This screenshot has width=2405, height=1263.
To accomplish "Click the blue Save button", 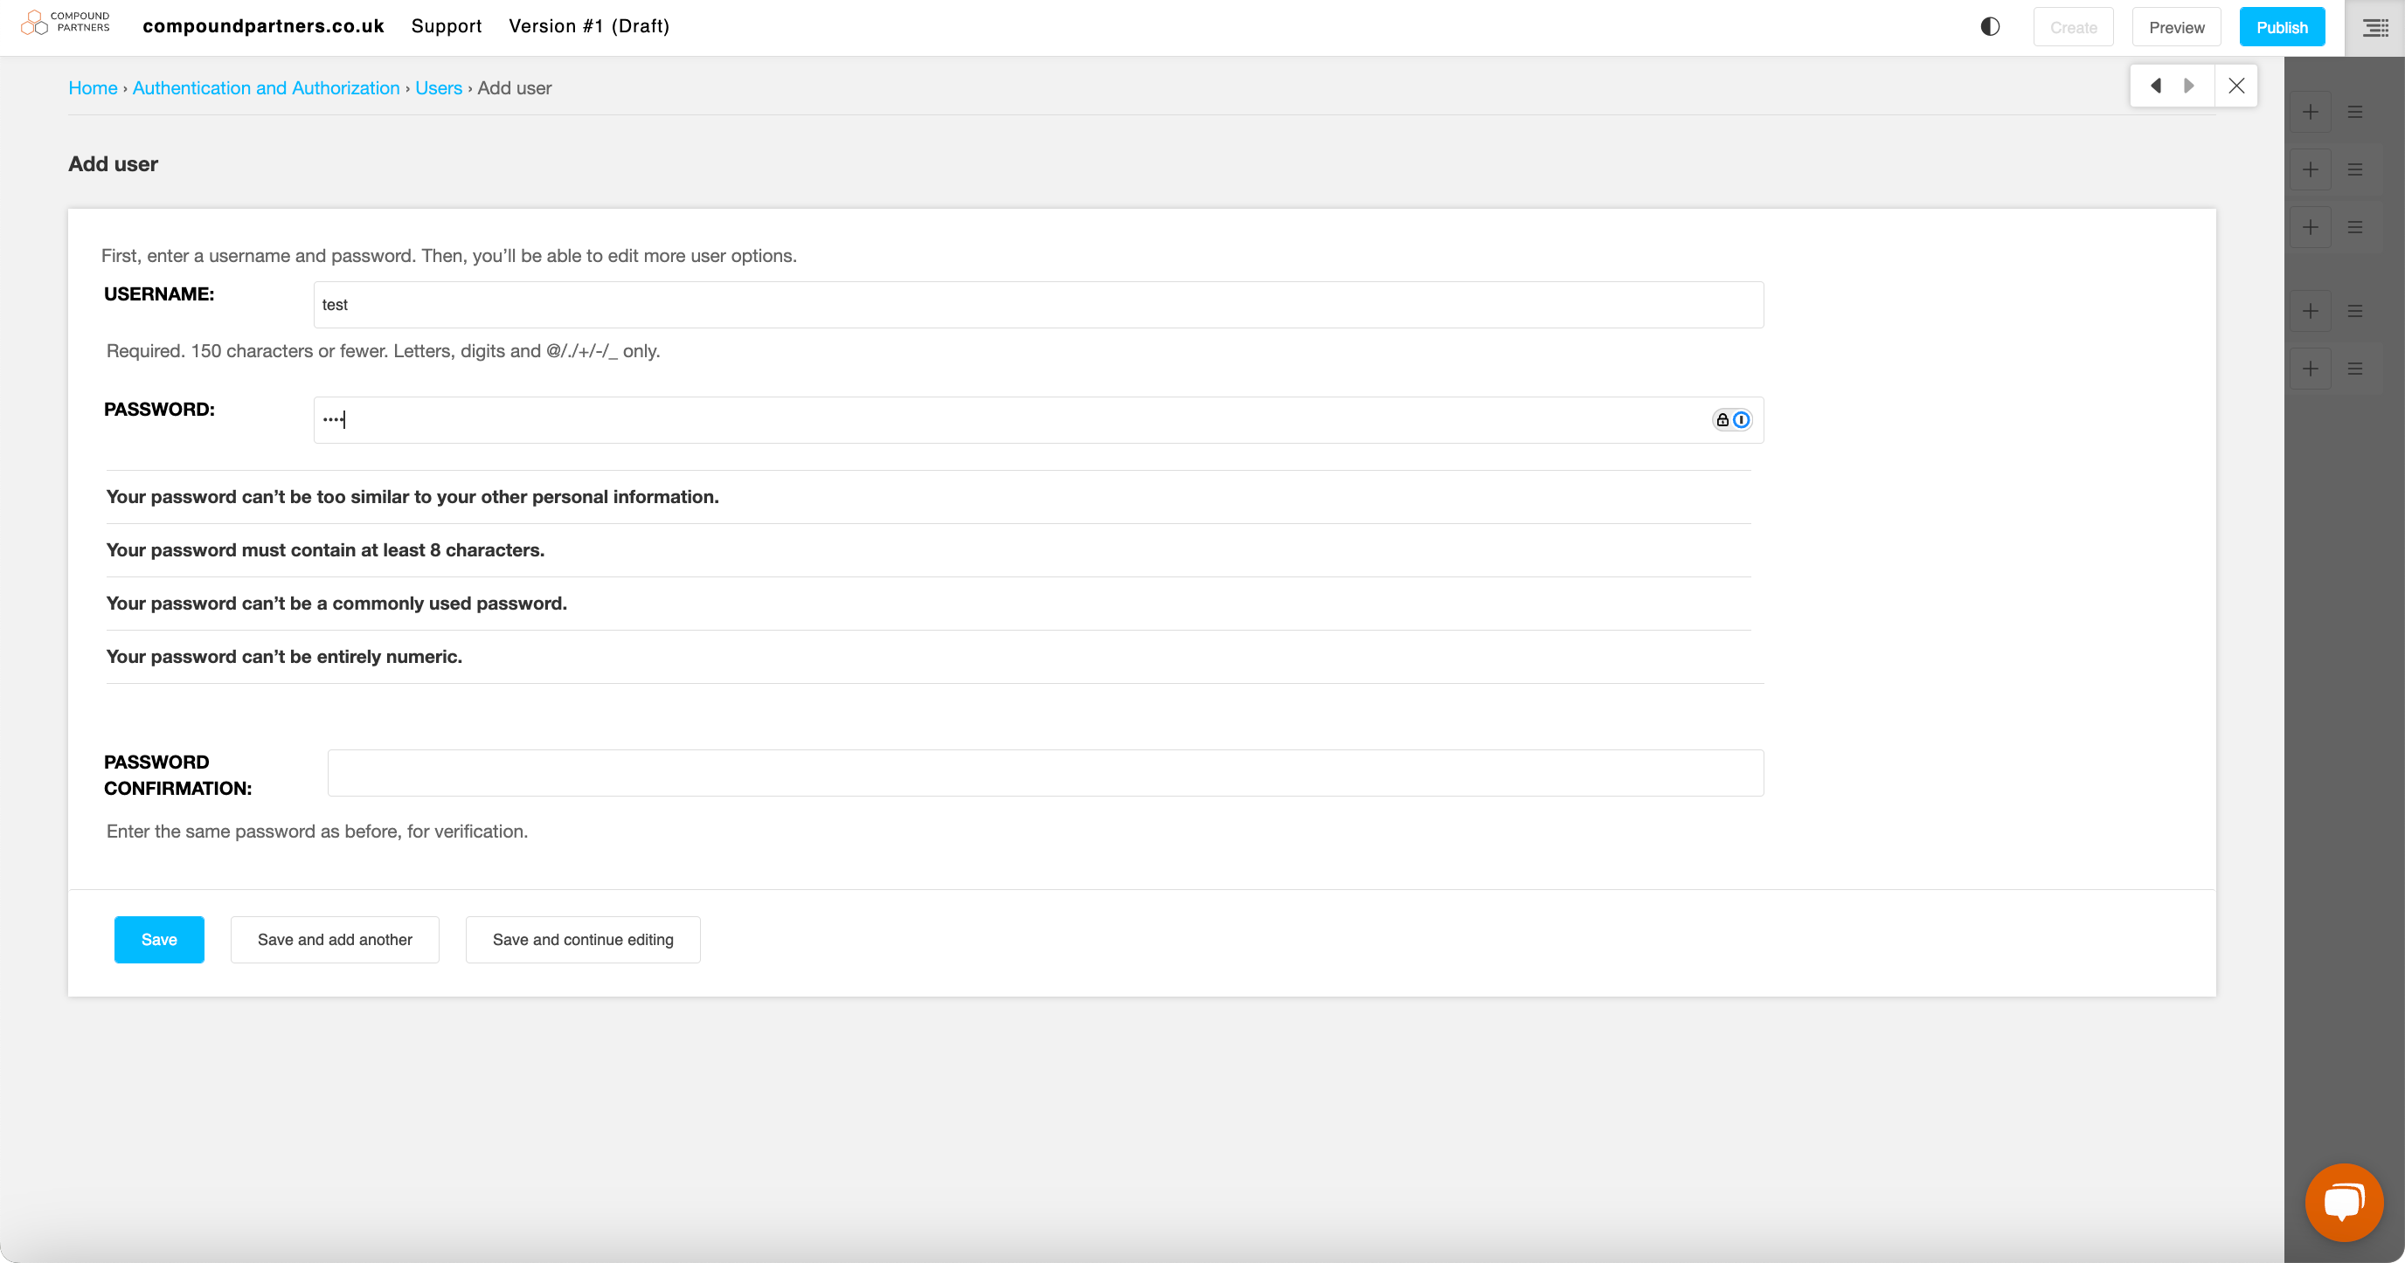I will tap(159, 939).
